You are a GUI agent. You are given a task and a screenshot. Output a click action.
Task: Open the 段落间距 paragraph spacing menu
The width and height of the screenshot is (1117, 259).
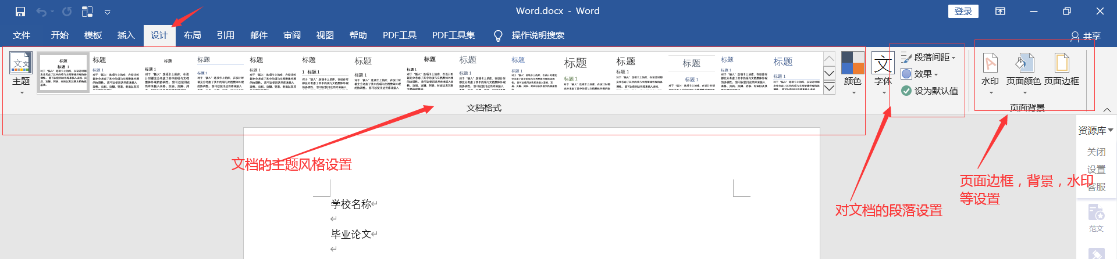928,57
